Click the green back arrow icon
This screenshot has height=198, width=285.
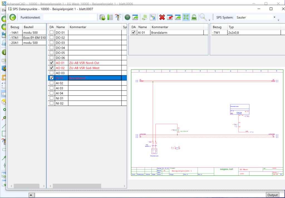coord(13,17)
